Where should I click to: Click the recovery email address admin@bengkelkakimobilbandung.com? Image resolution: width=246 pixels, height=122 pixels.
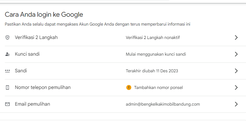[163, 104]
